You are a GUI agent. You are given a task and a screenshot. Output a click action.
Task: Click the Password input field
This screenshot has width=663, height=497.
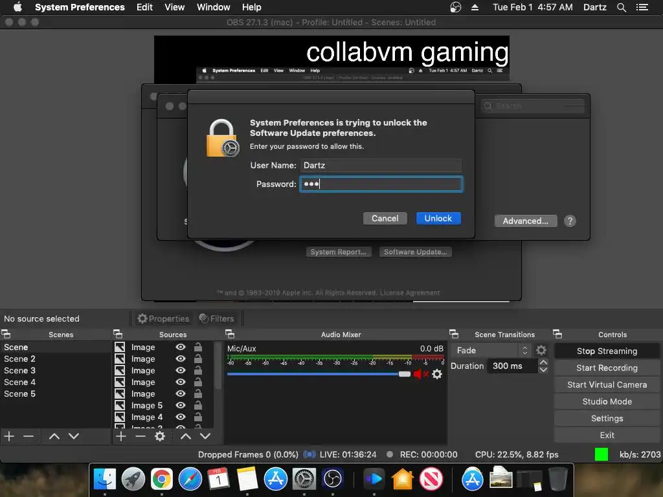381,184
